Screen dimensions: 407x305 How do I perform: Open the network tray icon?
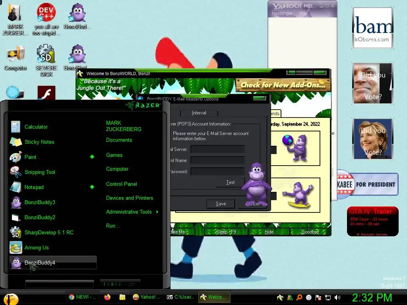point(328,297)
